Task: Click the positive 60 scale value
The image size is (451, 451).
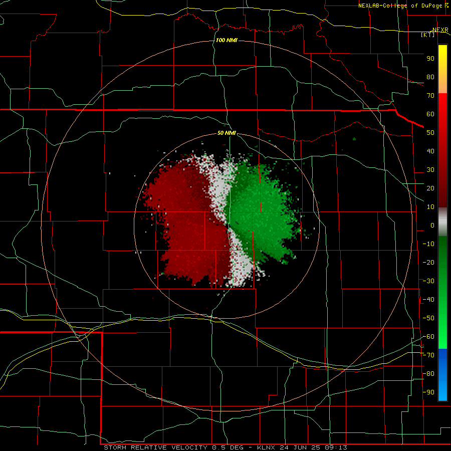Action: tap(430, 114)
